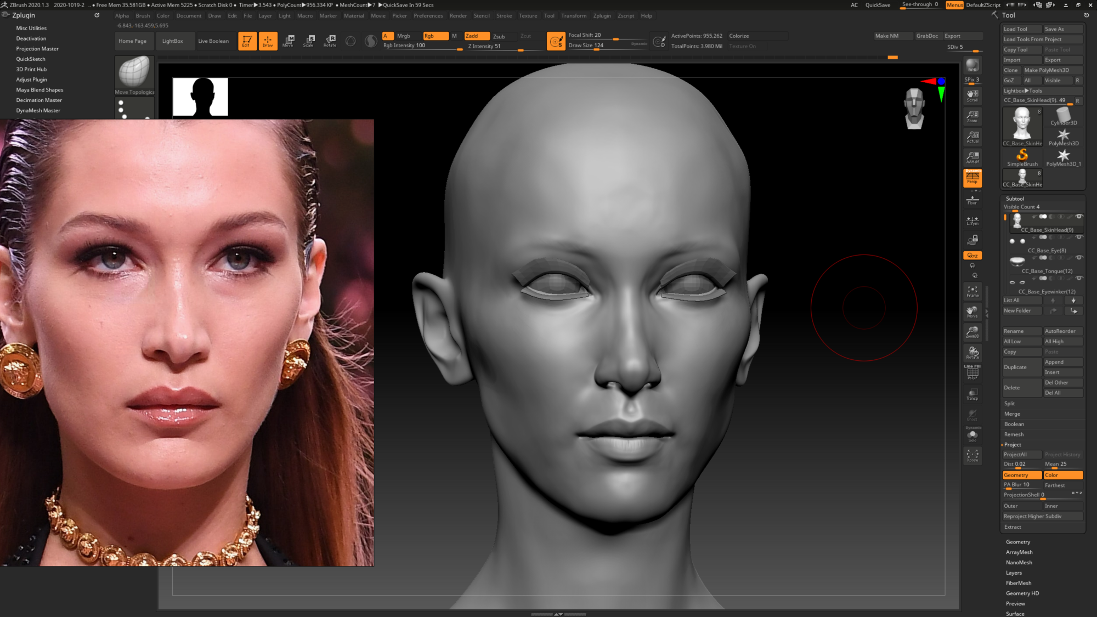Click the Zoom3D icon

[972, 332]
